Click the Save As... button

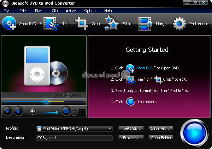[x=161, y=129]
